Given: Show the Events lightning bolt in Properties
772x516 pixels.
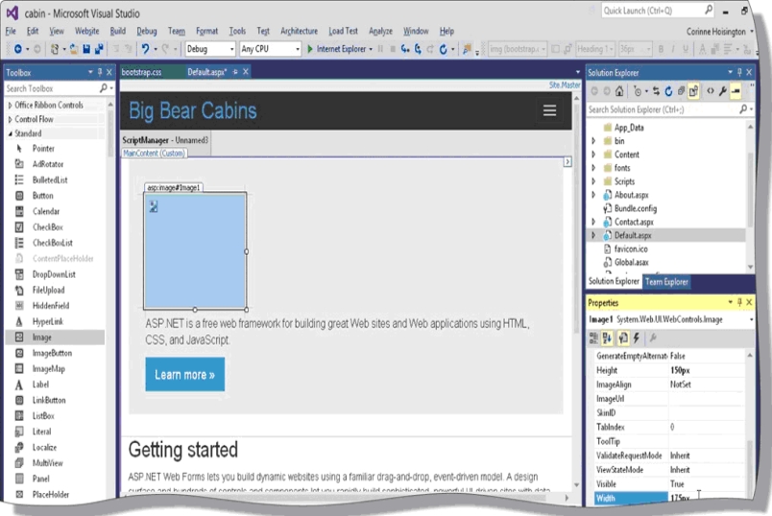Looking at the screenshot, I should (637, 337).
